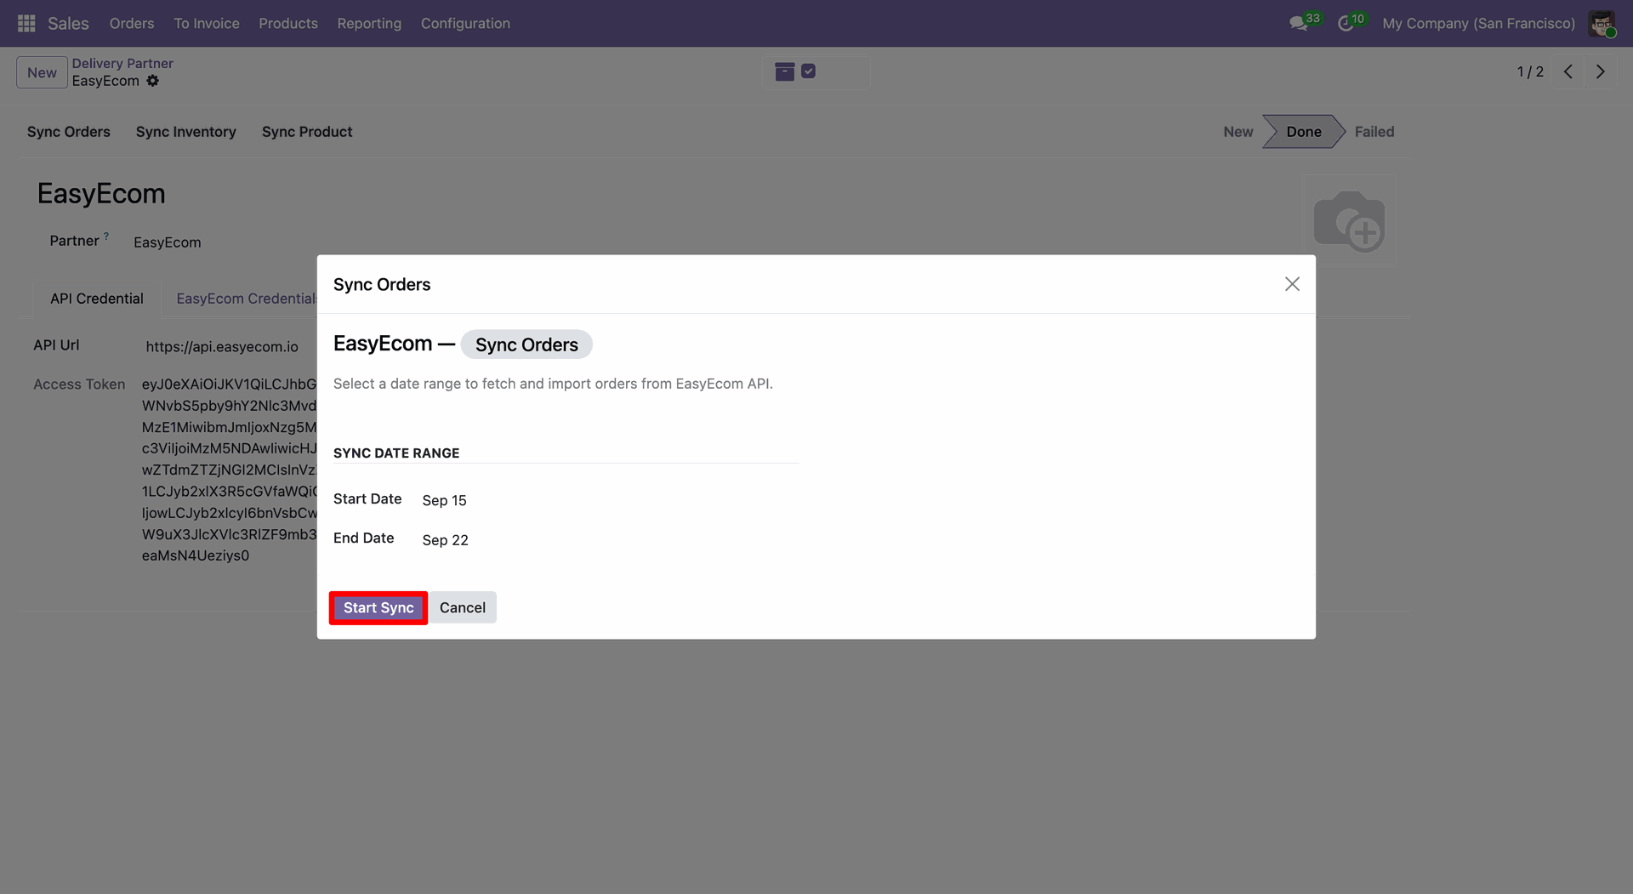Click the Sync Orders header button
Image resolution: width=1633 pixels, height=894 pixels.
(69, 132)
